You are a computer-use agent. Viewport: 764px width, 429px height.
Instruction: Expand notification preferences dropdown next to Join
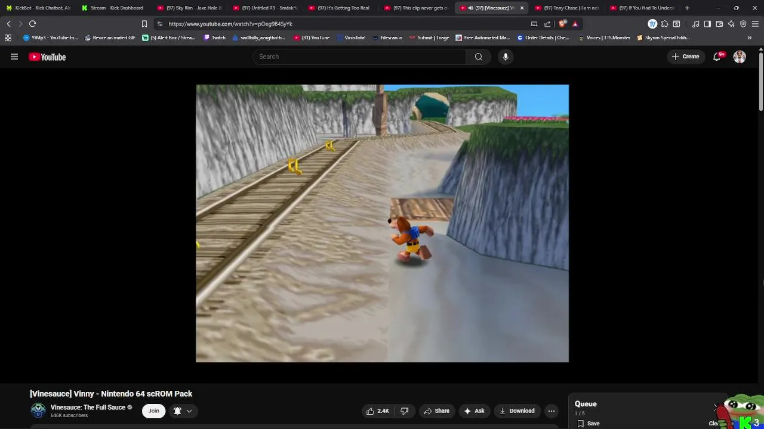(x=189, y=411)
